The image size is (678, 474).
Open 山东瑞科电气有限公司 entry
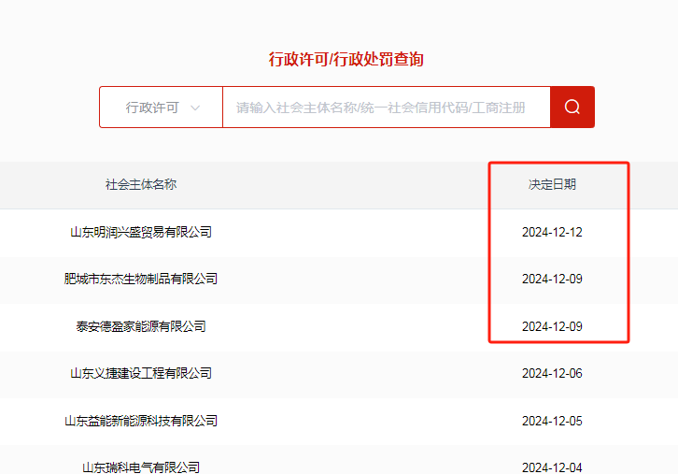pos(141,467)
